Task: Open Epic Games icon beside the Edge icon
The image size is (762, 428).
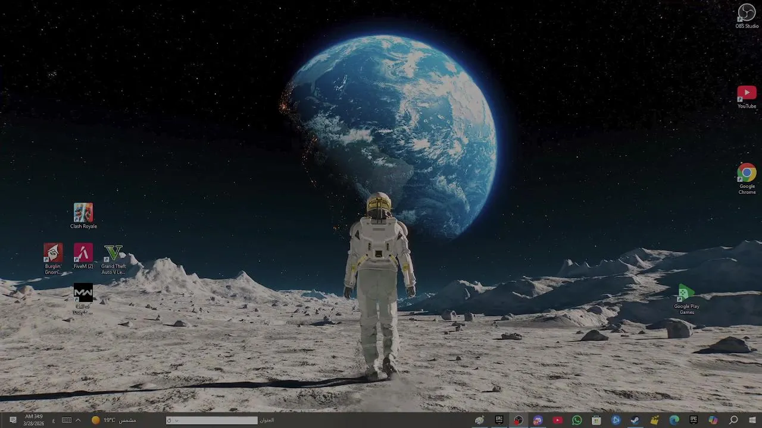Action: [x=694, y=420]
